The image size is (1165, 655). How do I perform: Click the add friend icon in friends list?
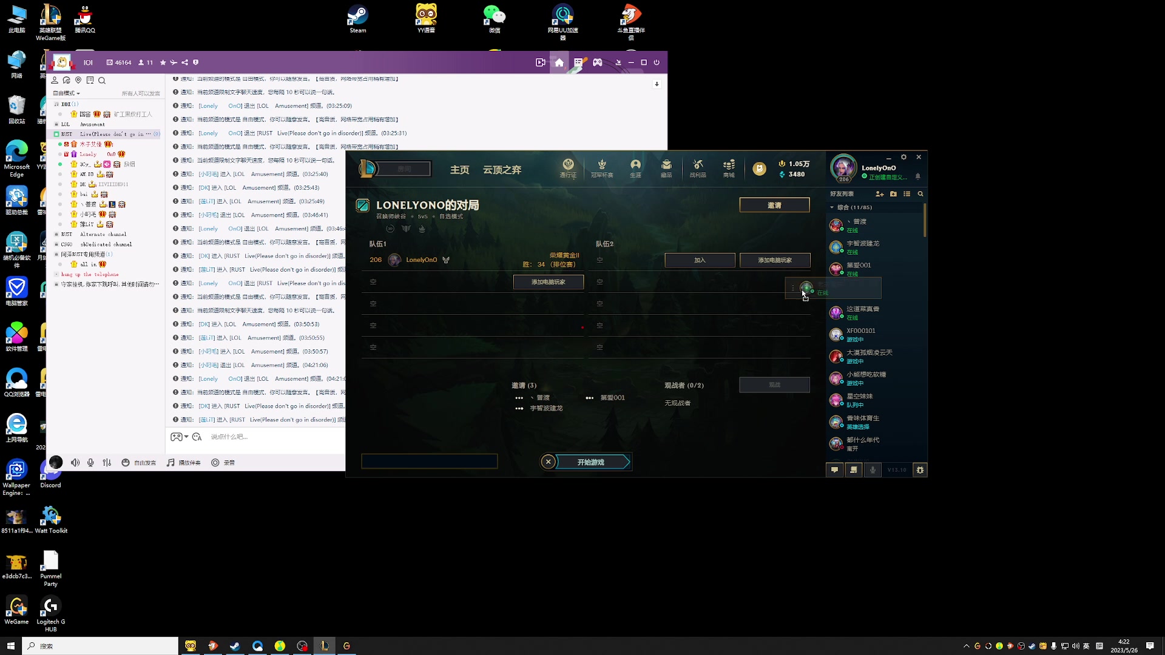879,194
